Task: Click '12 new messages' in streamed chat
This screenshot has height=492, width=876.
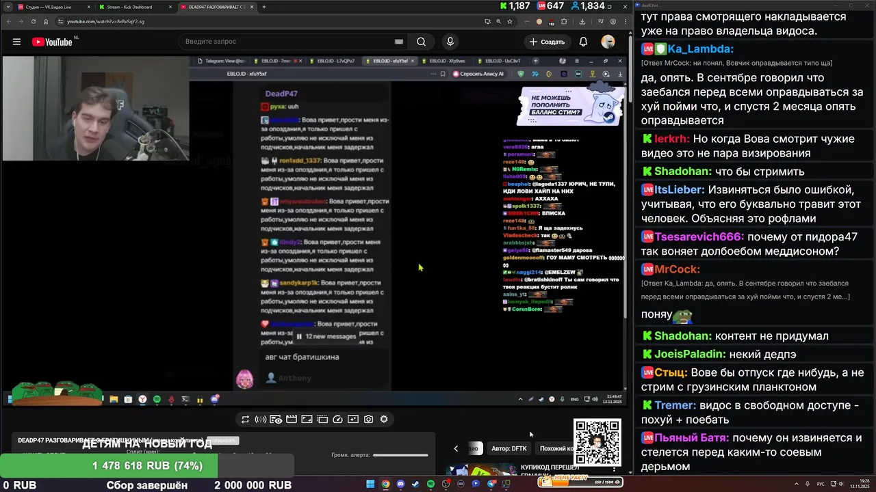Action: coord(326,336)
